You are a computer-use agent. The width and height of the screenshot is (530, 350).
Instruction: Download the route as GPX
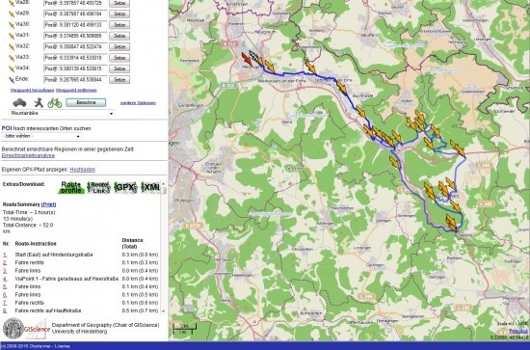click(125, 187)
